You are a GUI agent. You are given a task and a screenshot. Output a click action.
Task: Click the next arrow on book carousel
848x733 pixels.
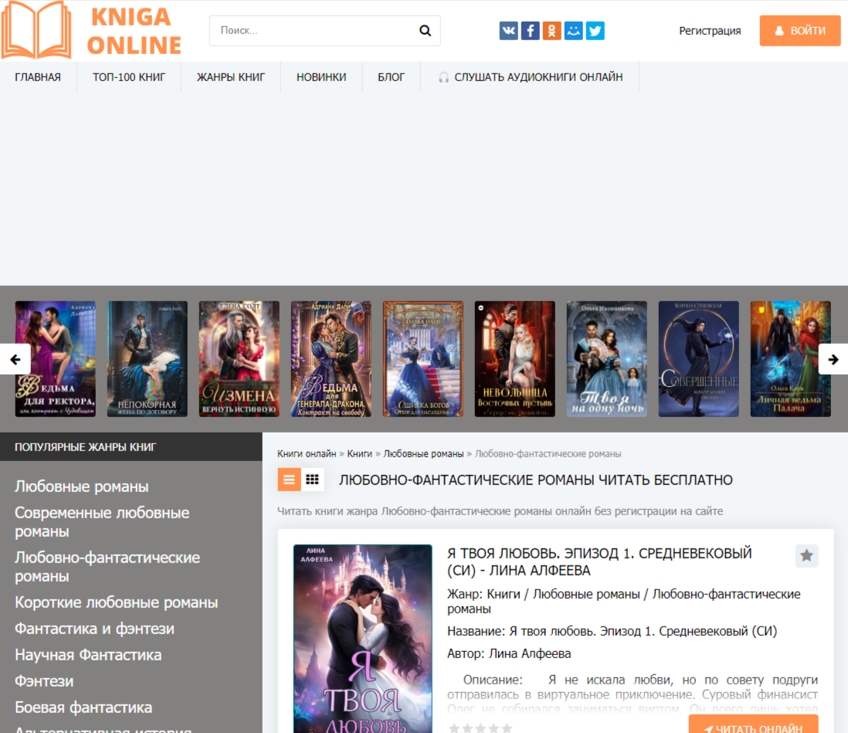[833, 359]
